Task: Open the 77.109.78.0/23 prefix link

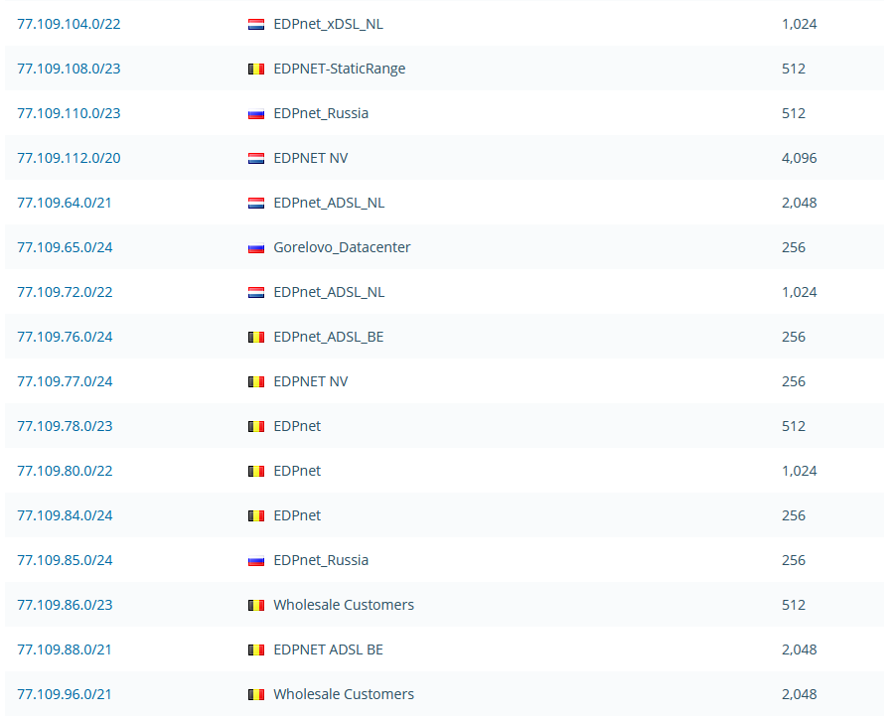Action: tap(65, 426)
